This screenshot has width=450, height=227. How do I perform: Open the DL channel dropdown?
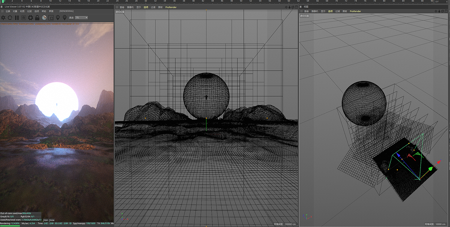82,18
